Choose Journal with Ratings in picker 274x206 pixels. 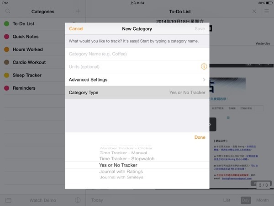point(121,172)
